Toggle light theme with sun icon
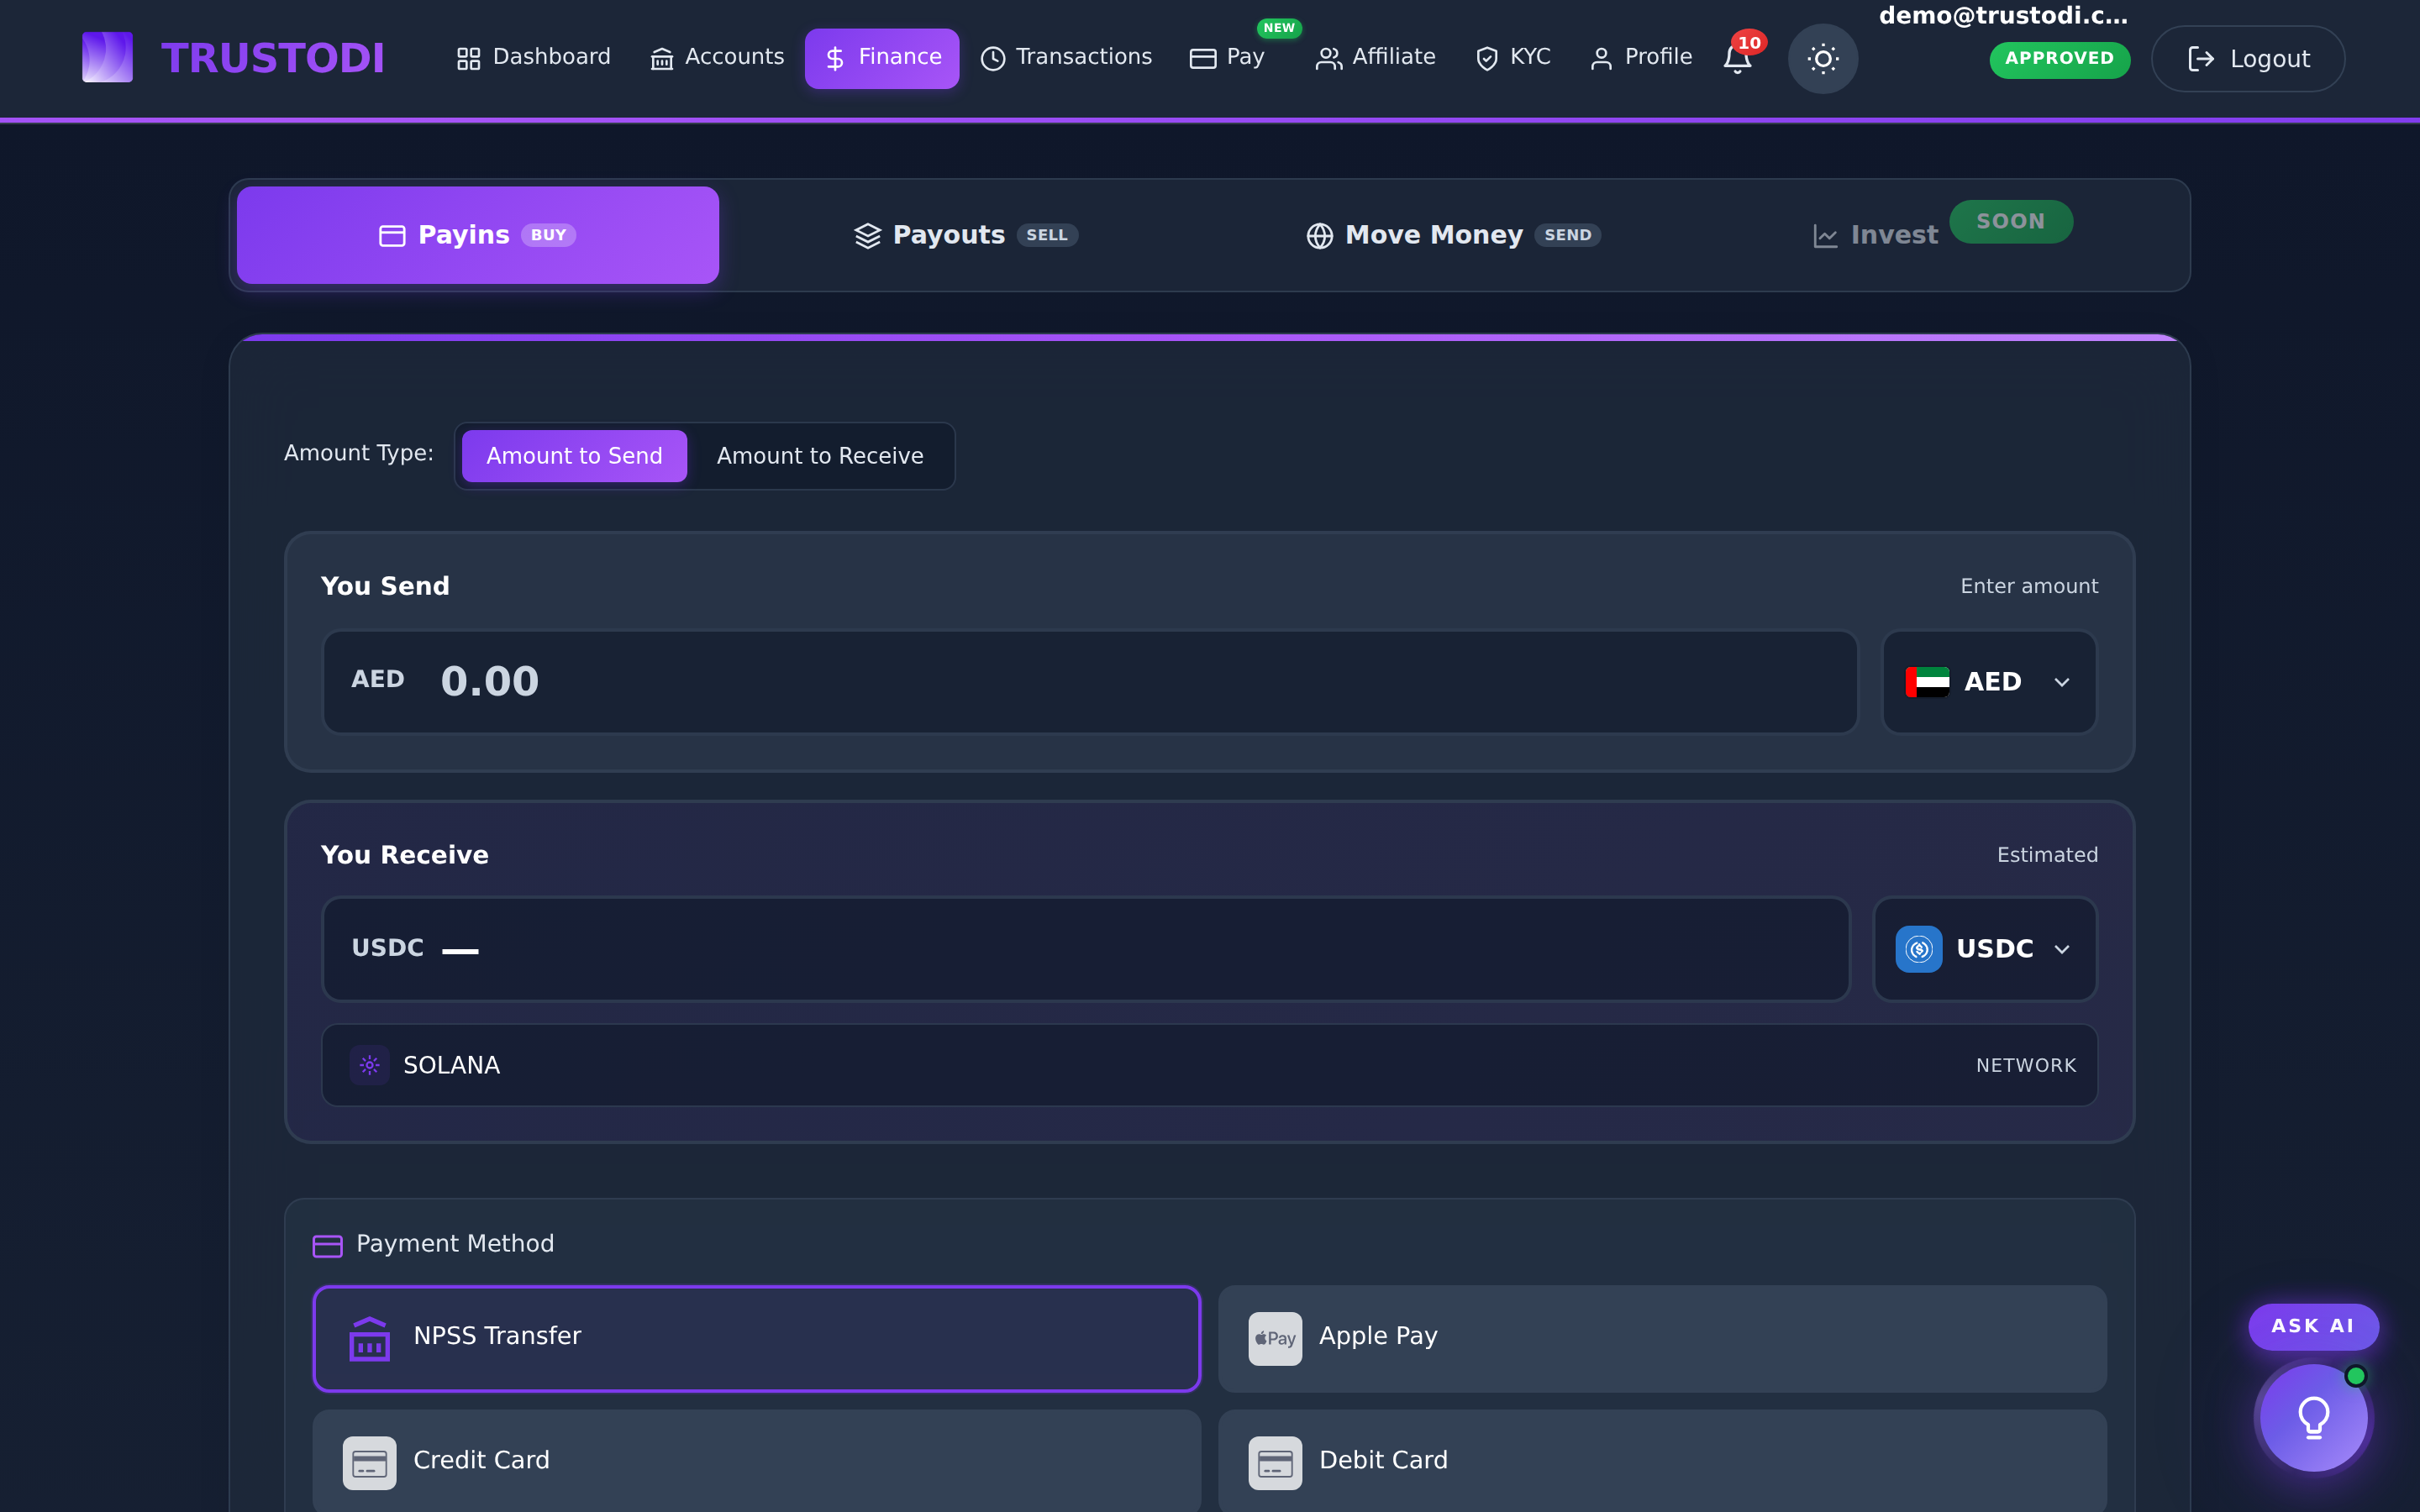2420x1512 pixels. pos(1822,59)
